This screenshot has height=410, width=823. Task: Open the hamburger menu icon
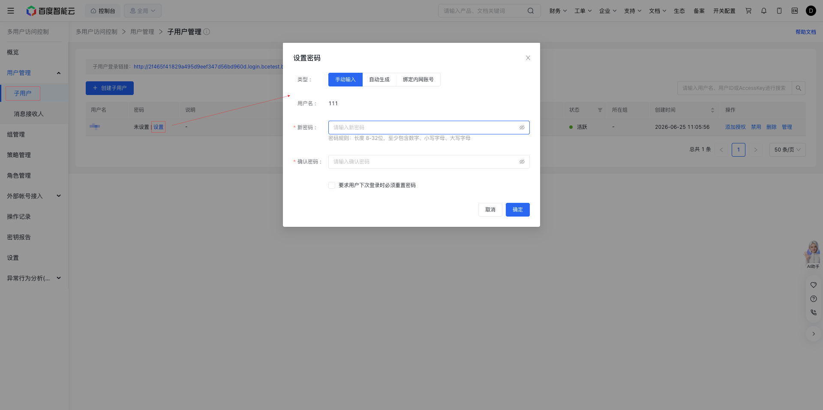pyautogui.click(x=11, y=11)
